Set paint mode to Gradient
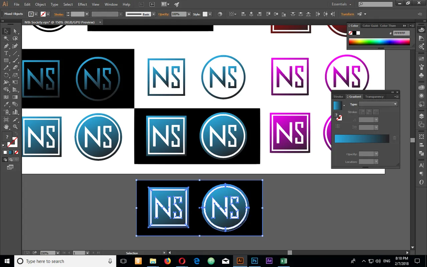 click(11, 153)
